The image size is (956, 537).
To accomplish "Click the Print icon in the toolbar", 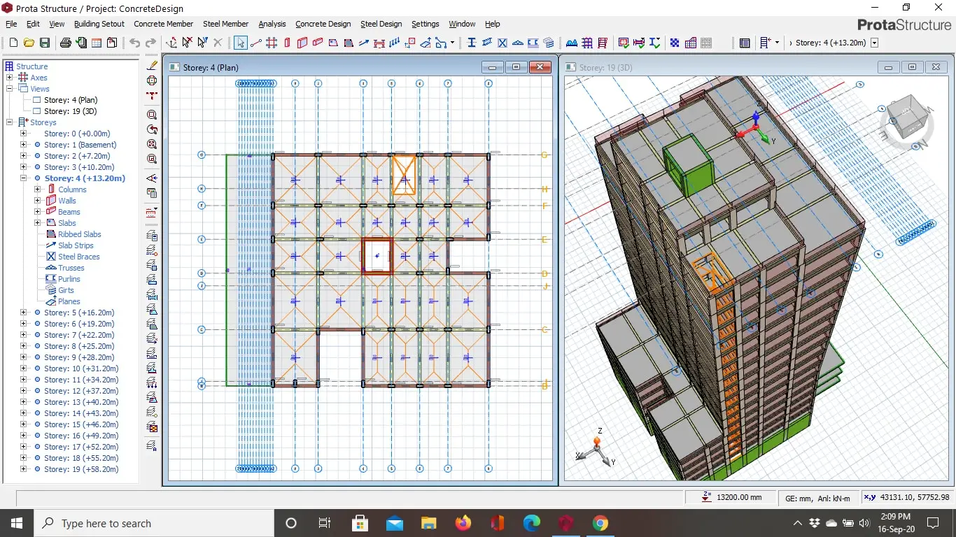I will point(66,43).
